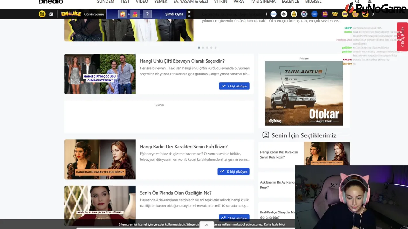Open the PARA menu
The image size is (408, 229).
pos(238,2)
